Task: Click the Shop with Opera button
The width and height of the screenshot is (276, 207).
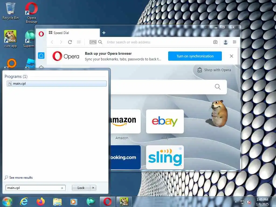Action: (x=214, y=70)
